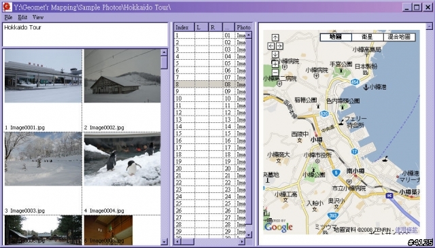This screenshot has height=248, width=435.
Task: Click table vertical scroll up arrow
Action: click(x=249, y=35)
